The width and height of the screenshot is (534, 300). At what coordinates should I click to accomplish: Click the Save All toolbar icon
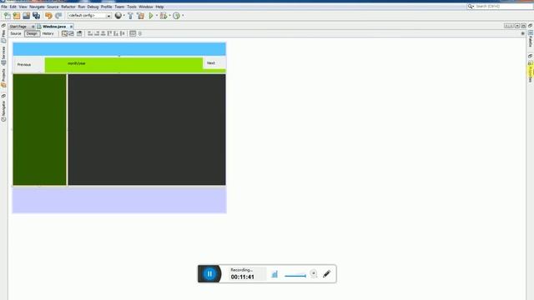coord(36,16)
